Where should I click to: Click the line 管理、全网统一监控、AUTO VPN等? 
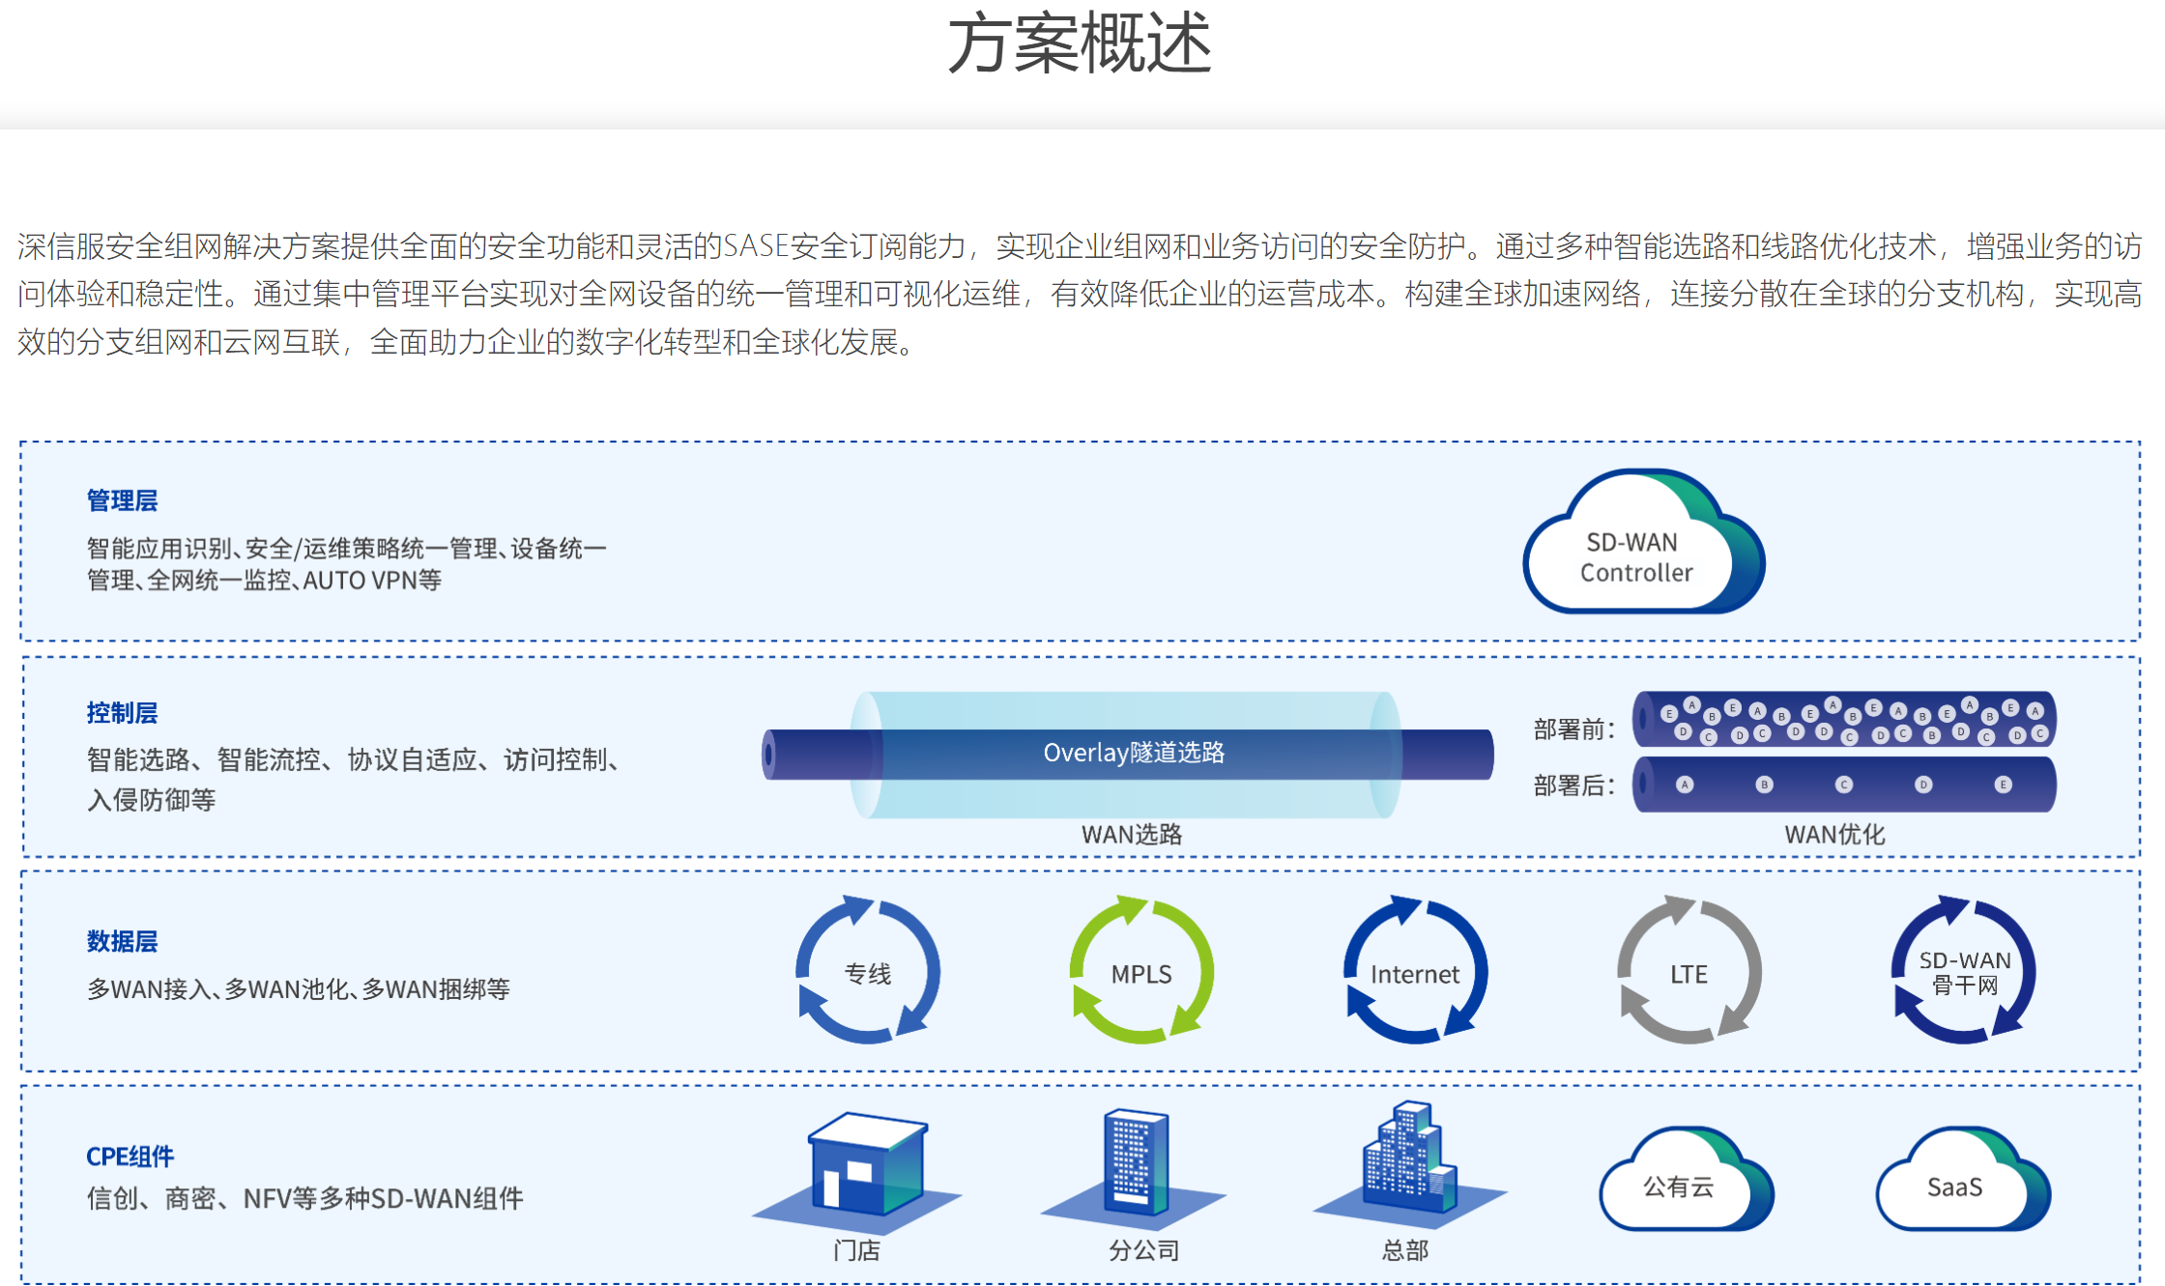264,581
